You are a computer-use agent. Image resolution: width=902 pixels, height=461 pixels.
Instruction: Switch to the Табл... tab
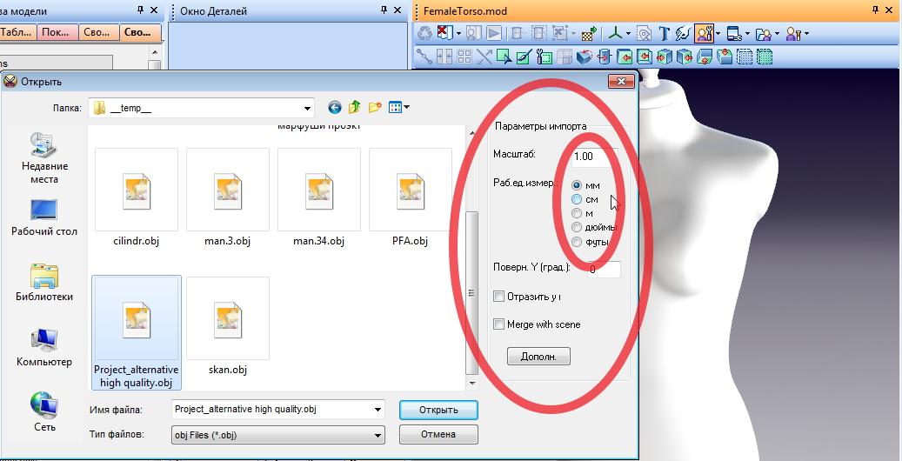click(17, 32)
